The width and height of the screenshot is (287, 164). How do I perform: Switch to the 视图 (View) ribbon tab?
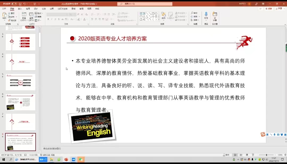coord(89,9)
